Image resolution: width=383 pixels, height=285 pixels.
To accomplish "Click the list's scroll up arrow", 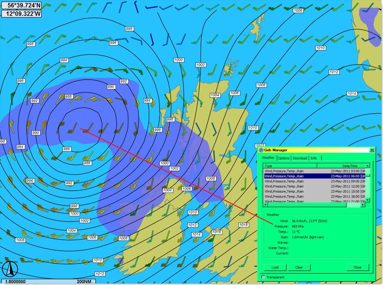I will click(x=367, y=166).
